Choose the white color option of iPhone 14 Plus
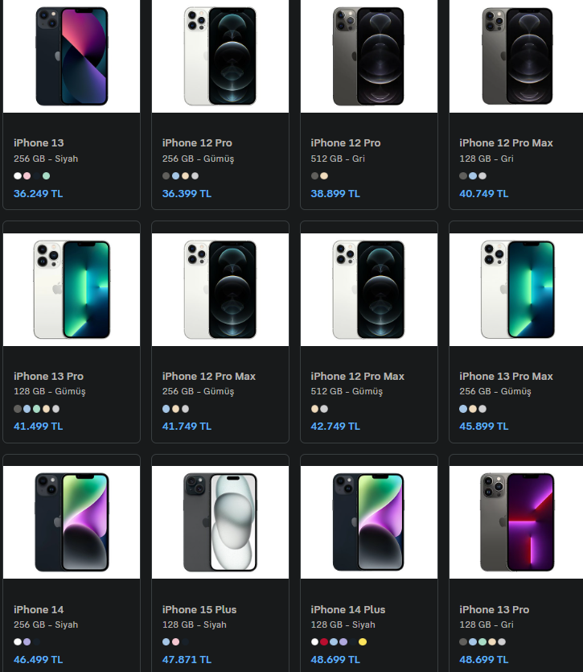This screenshot has height=672, width=583. [315, 642]
